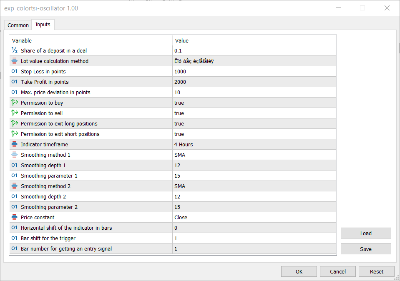The width and height of the screenshot is (400, 281).
Task: Select the Inputs tab
Action: [43, 25]
